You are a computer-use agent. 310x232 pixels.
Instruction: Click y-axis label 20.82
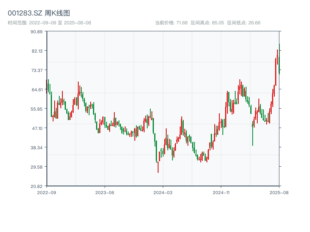tap(36, 186)
